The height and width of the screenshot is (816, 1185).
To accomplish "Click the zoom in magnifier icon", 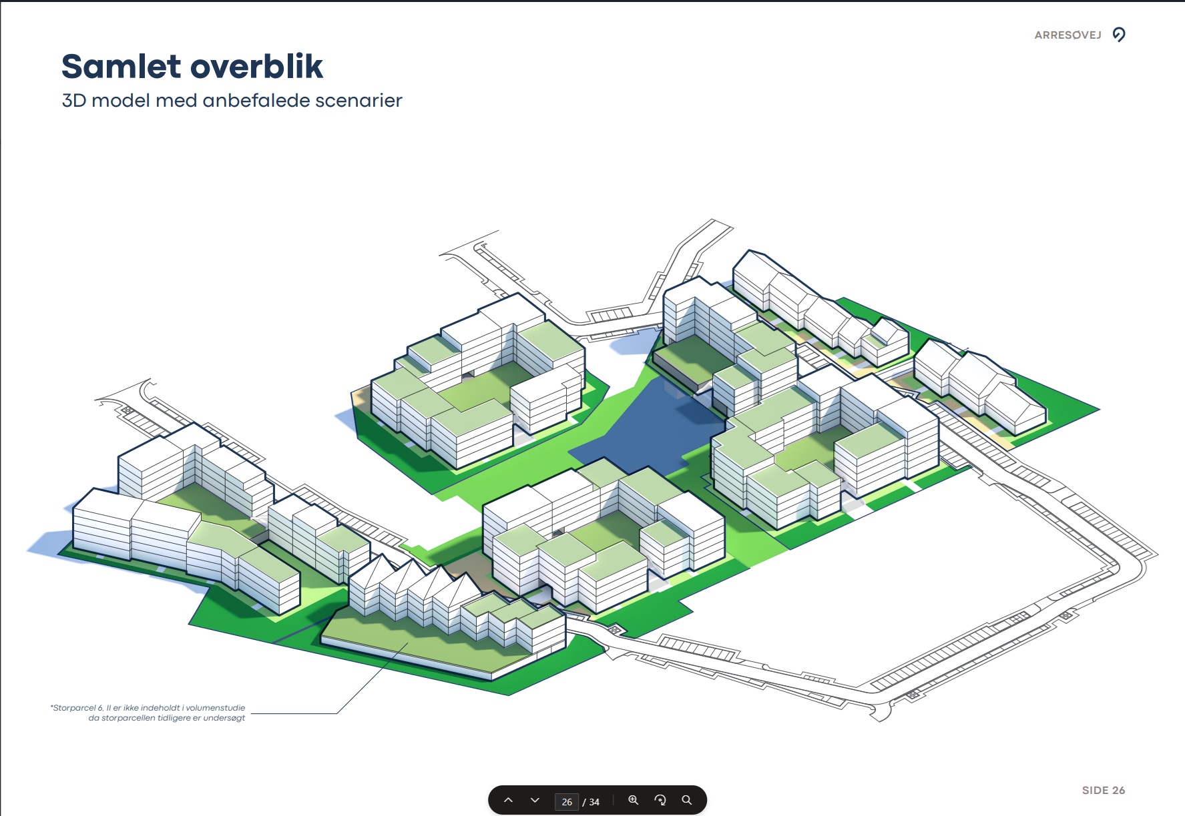I will [x=634, y=800].
